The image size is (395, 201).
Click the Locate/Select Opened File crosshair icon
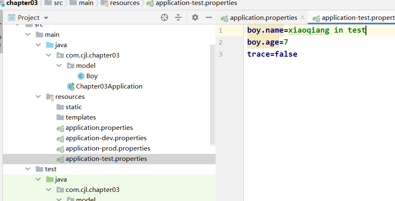point(164,17)
